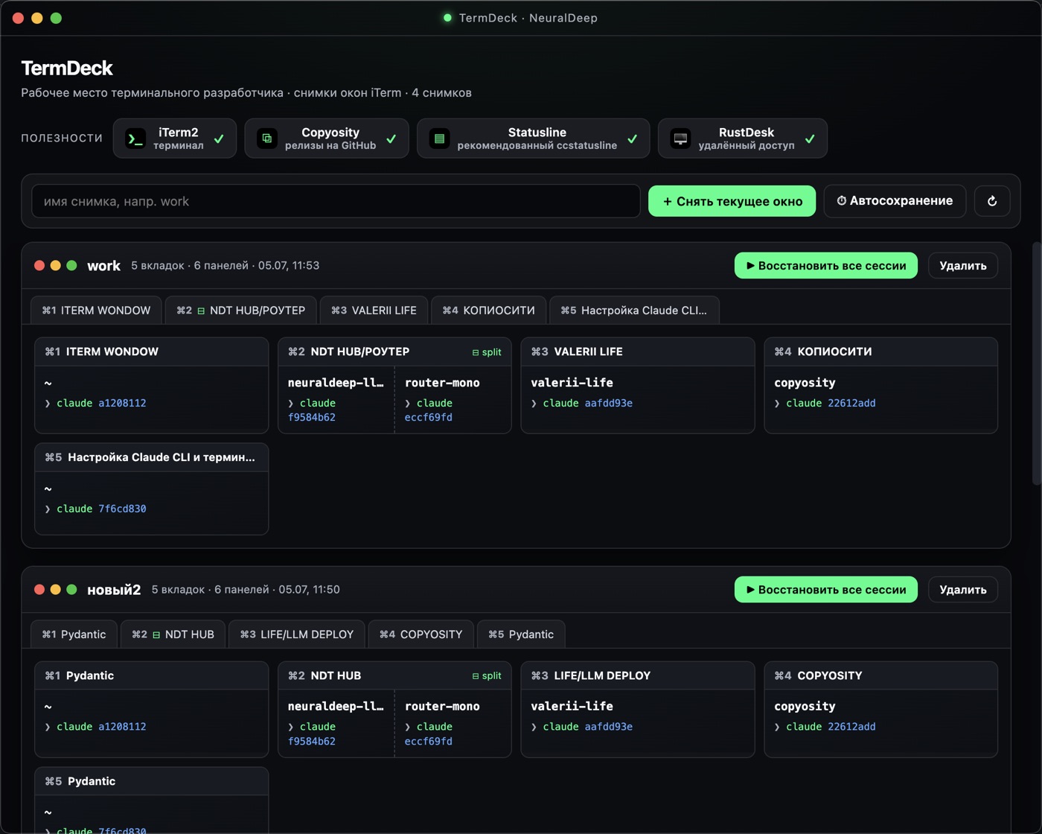
Task: Click session ID a1208112 in ITERM WONDOW panel
Action: coord(122,403)
